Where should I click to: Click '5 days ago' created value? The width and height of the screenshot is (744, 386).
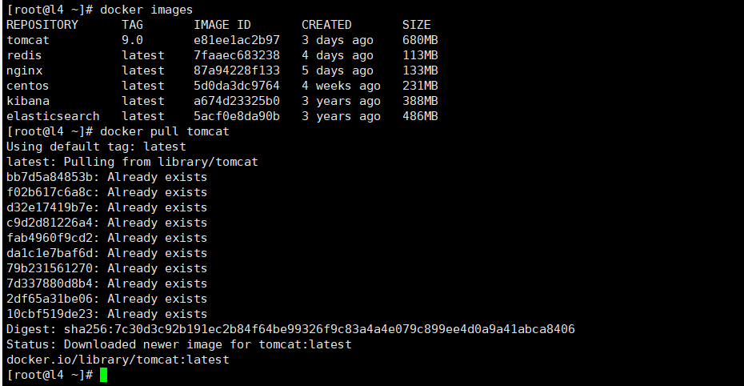click(338, 70)
